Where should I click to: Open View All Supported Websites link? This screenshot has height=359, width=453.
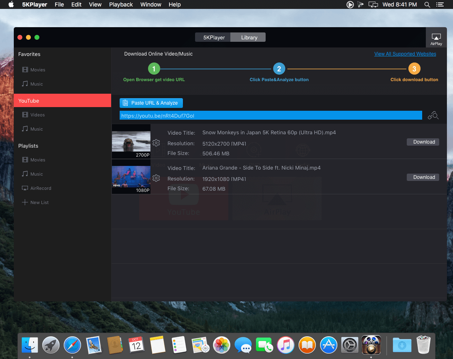405,54
